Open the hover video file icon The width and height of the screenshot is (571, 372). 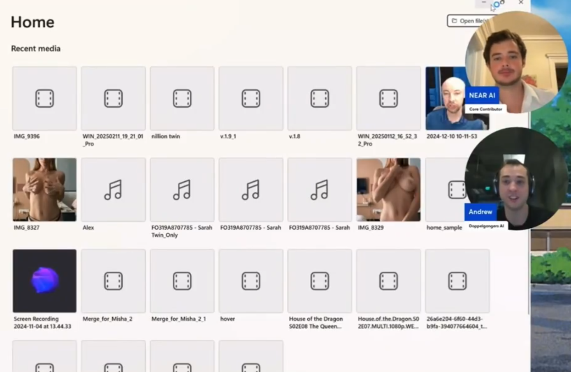click(x=251, y=281)
